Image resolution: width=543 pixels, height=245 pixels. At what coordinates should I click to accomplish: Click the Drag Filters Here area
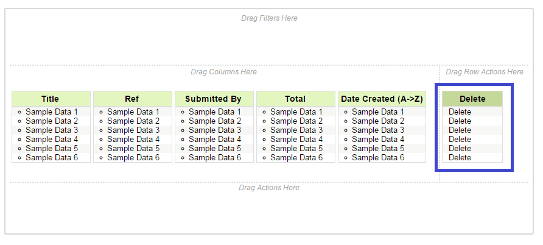269,18
